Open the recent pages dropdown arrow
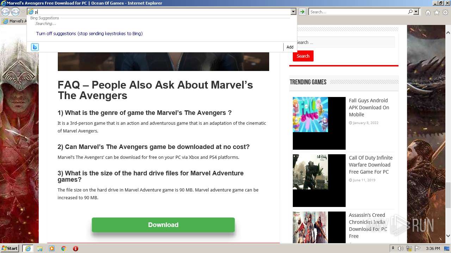The width and height of the screenshot is (451, 253). coord(23,12)
